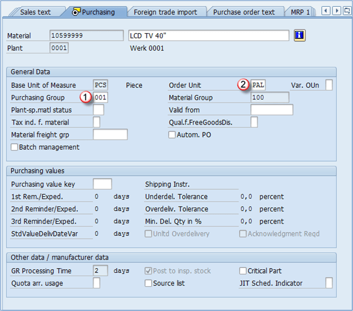Click the Material freight grp field
Viewport: 353px width, 311px height.
110,135
